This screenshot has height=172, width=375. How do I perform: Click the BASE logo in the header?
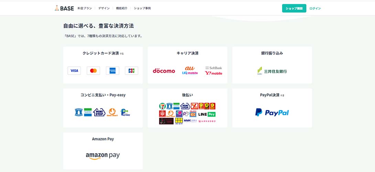point(64,8)
